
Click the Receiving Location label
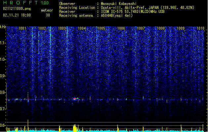pyautogui.click(x=77, y=8)
